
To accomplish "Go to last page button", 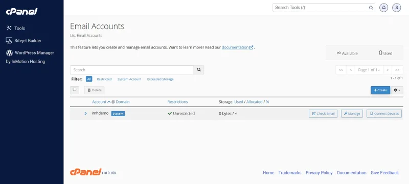I will click(x=397, y=70).
